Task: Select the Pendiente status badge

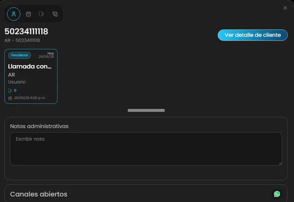Action: point(20,55)
